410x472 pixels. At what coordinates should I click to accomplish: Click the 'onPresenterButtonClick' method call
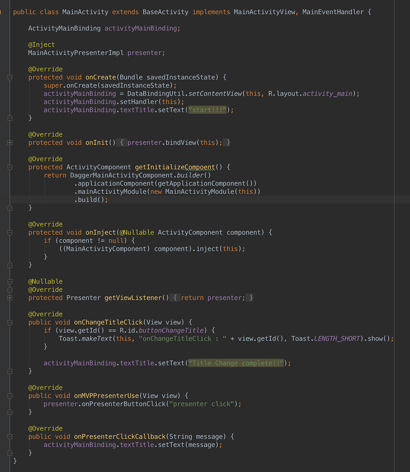(124, 404)
